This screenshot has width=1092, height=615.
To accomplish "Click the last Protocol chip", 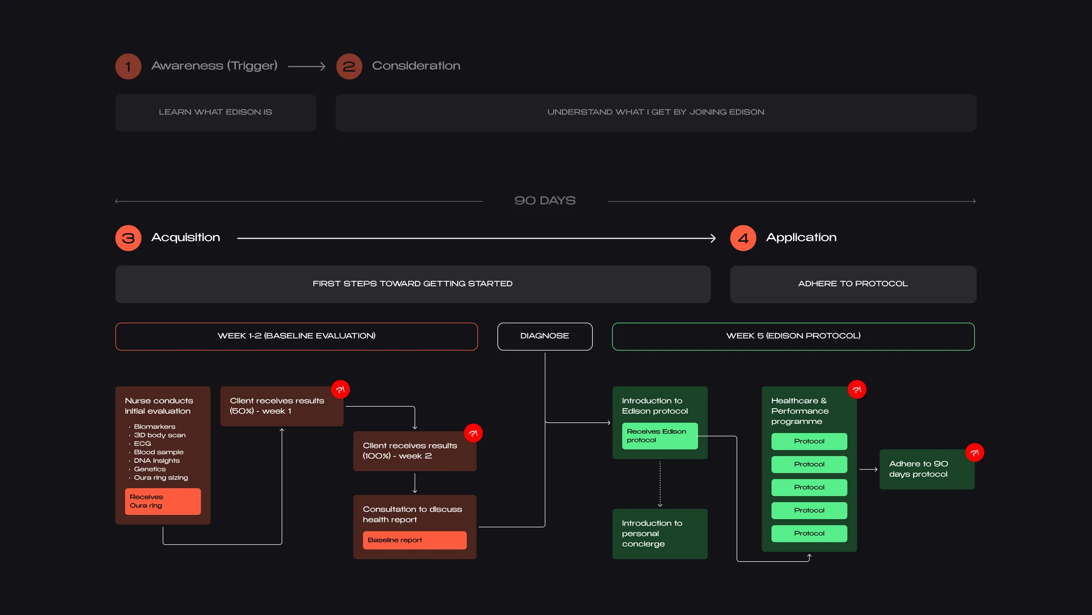I will pyautogui.click(x=809, y=534).
